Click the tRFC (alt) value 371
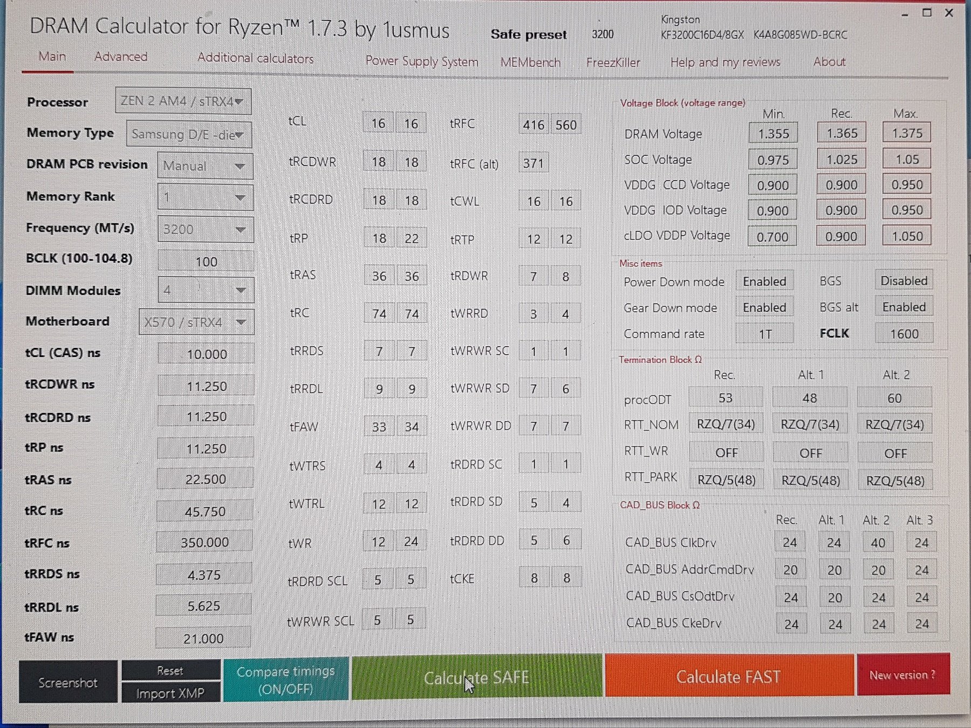The width and height of the screenshot is (971, 728). click(533, 163)
